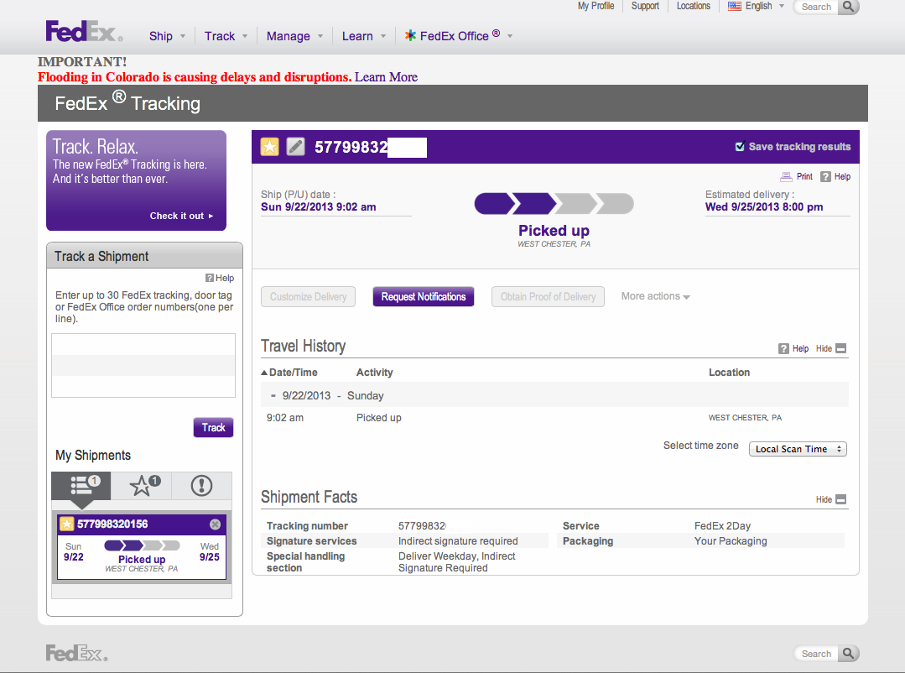Screen dimensions: 905x673
Task: Open the Ship dropdown menu
Action: click(x=168, y=36)
